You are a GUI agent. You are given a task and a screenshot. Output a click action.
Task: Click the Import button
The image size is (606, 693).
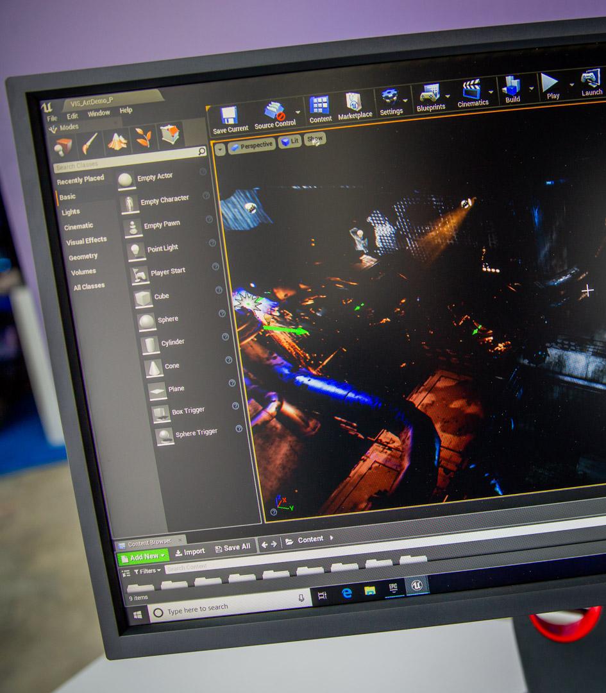[190, 552]
